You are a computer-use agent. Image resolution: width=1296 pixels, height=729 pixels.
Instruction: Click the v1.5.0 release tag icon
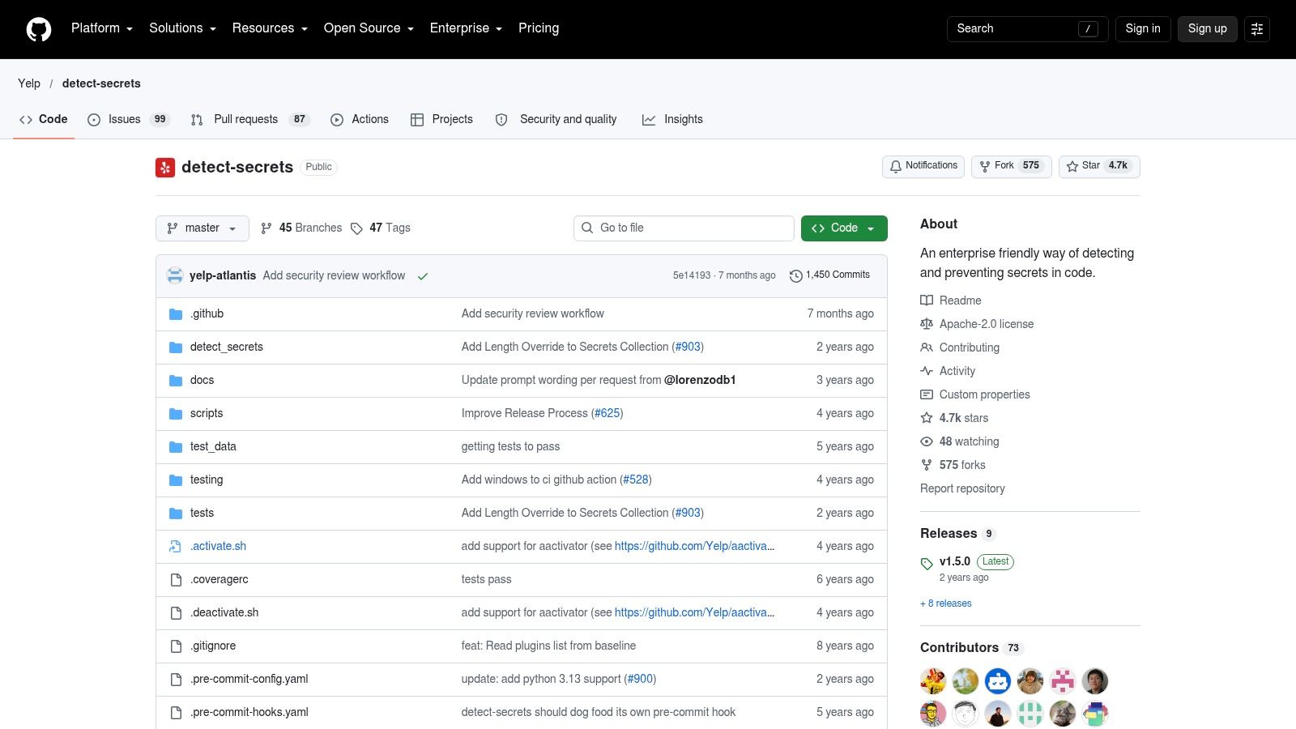pos(927,564)
